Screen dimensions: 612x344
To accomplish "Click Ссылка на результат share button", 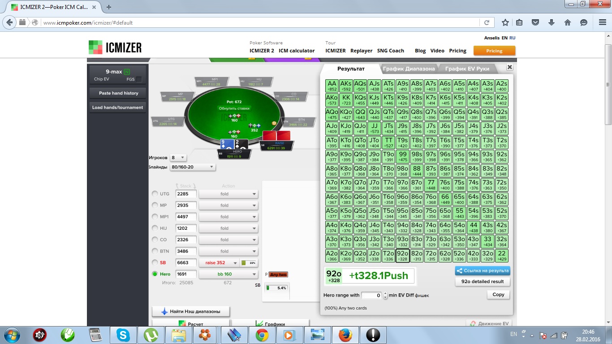I will (483, 271).
